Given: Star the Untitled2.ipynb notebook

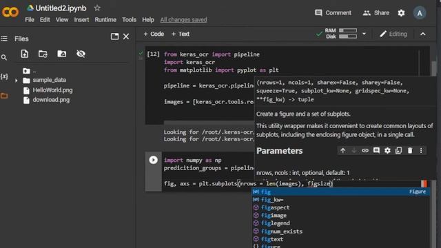Looking at the screenshot, I should 97,8.
